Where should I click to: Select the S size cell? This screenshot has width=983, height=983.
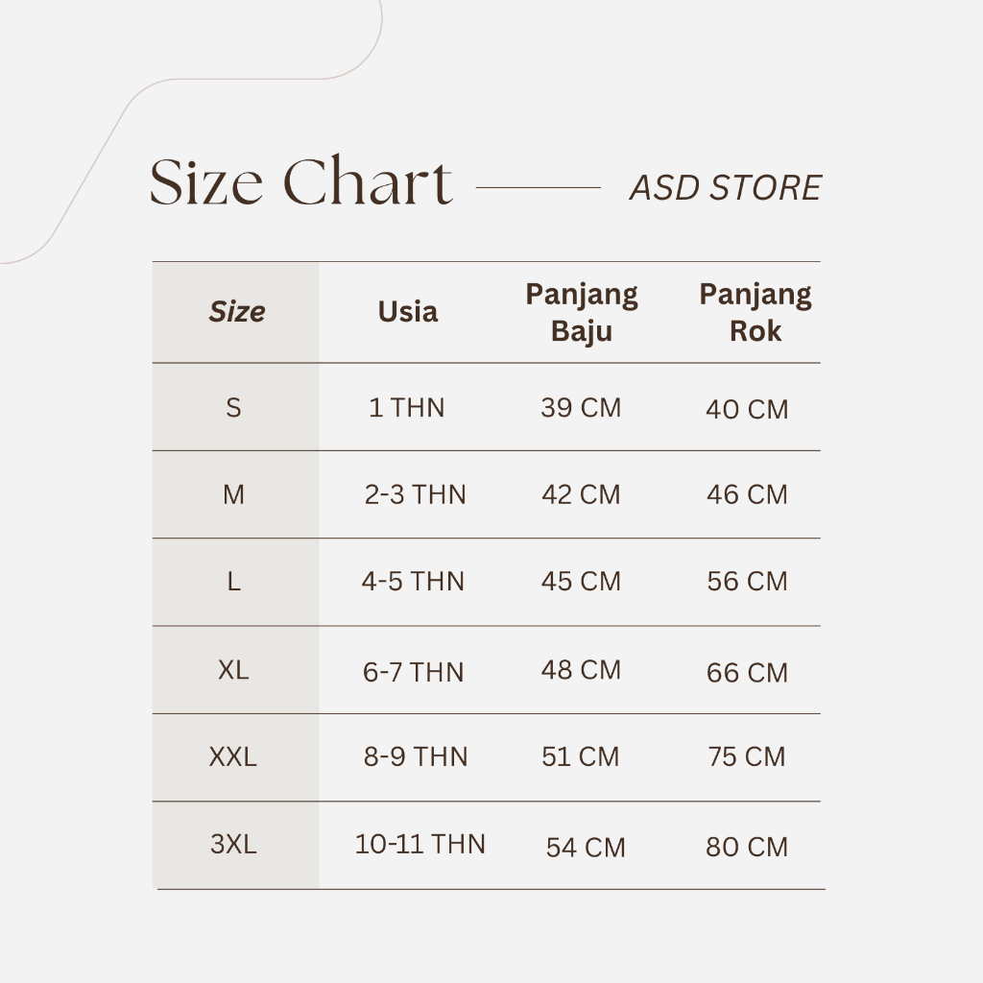(233, 408)
